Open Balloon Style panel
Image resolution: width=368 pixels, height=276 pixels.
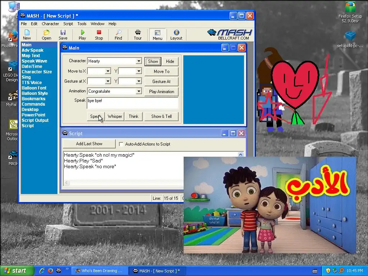(35, 93)
